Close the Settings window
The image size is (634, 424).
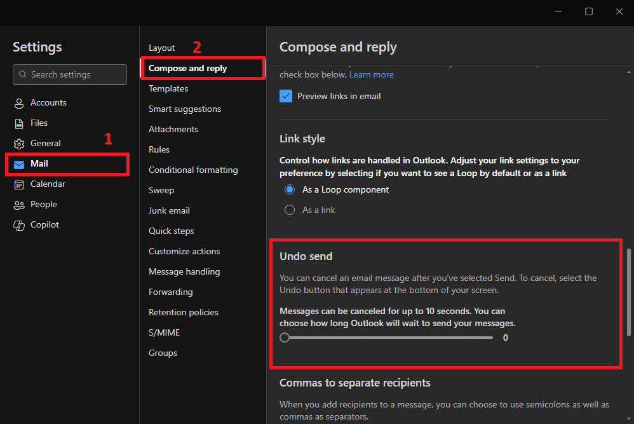[619, 11]
